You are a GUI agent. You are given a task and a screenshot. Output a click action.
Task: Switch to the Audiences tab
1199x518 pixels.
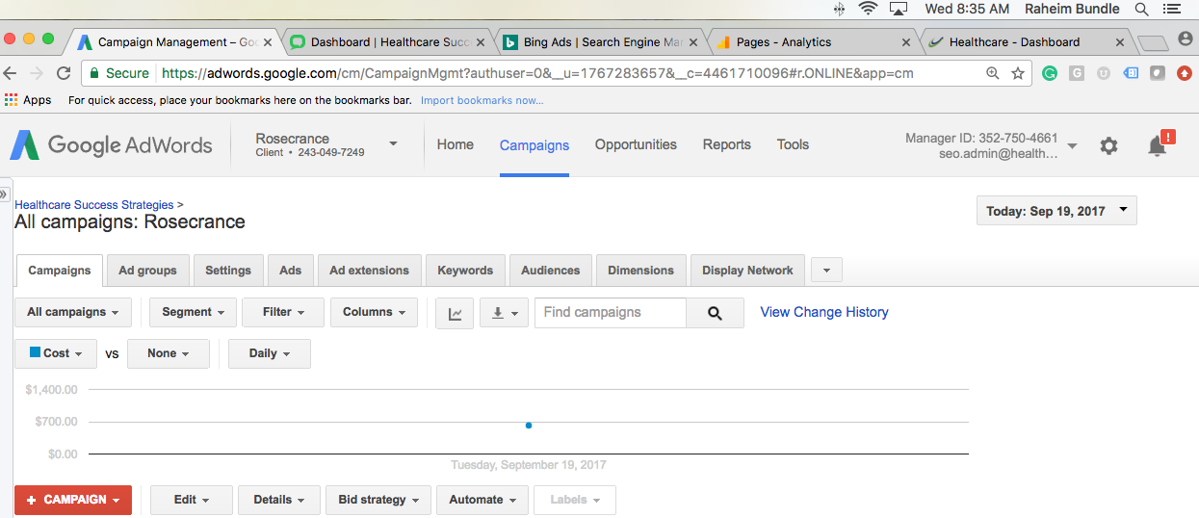click(x=551, y=271)
